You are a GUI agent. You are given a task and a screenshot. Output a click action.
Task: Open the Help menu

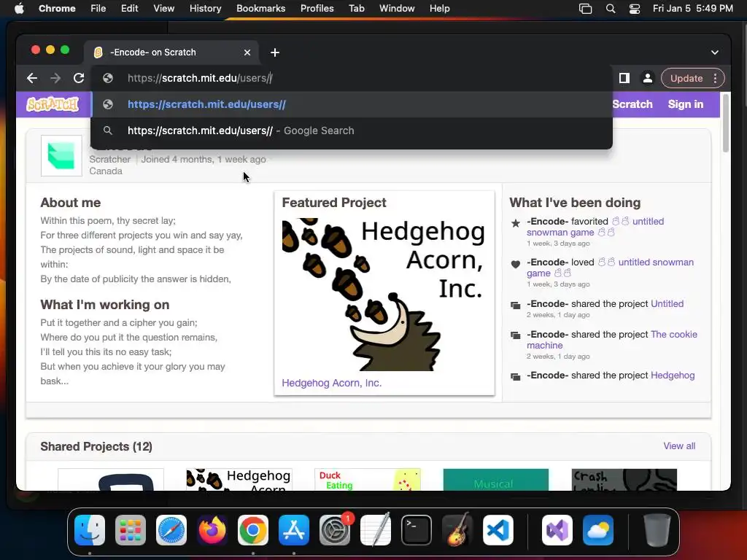[x=439, y=9]
